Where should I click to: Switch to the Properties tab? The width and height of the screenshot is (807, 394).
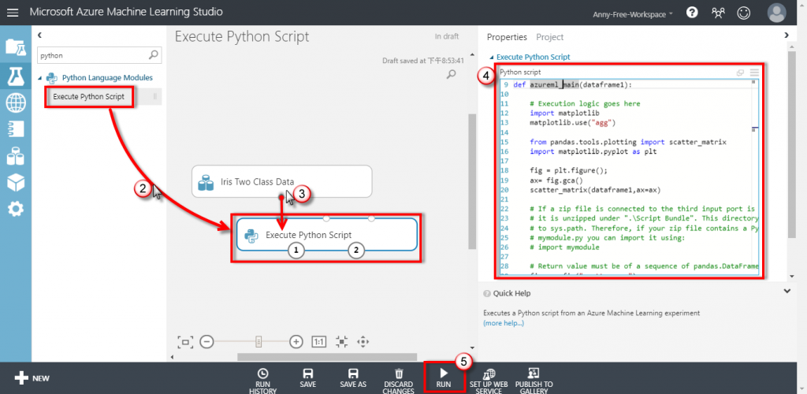[x=507, y=37]
